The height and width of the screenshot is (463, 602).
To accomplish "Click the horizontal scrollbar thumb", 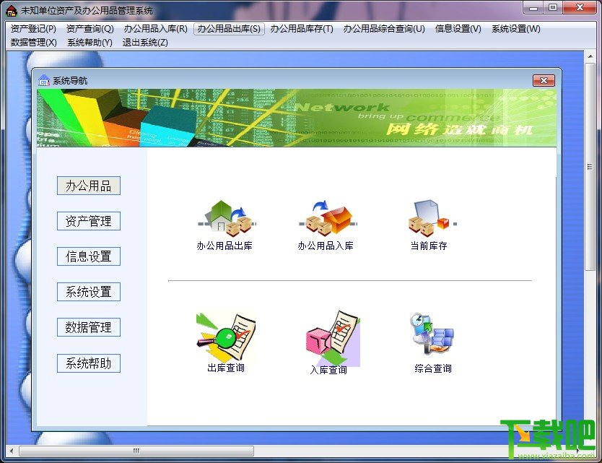I will (136, 451).
